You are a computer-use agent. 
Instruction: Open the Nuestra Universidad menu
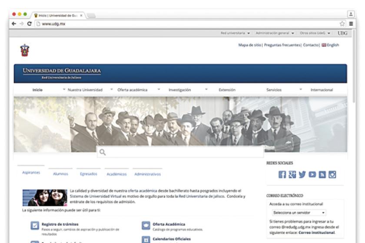click(x=85, y=90)
